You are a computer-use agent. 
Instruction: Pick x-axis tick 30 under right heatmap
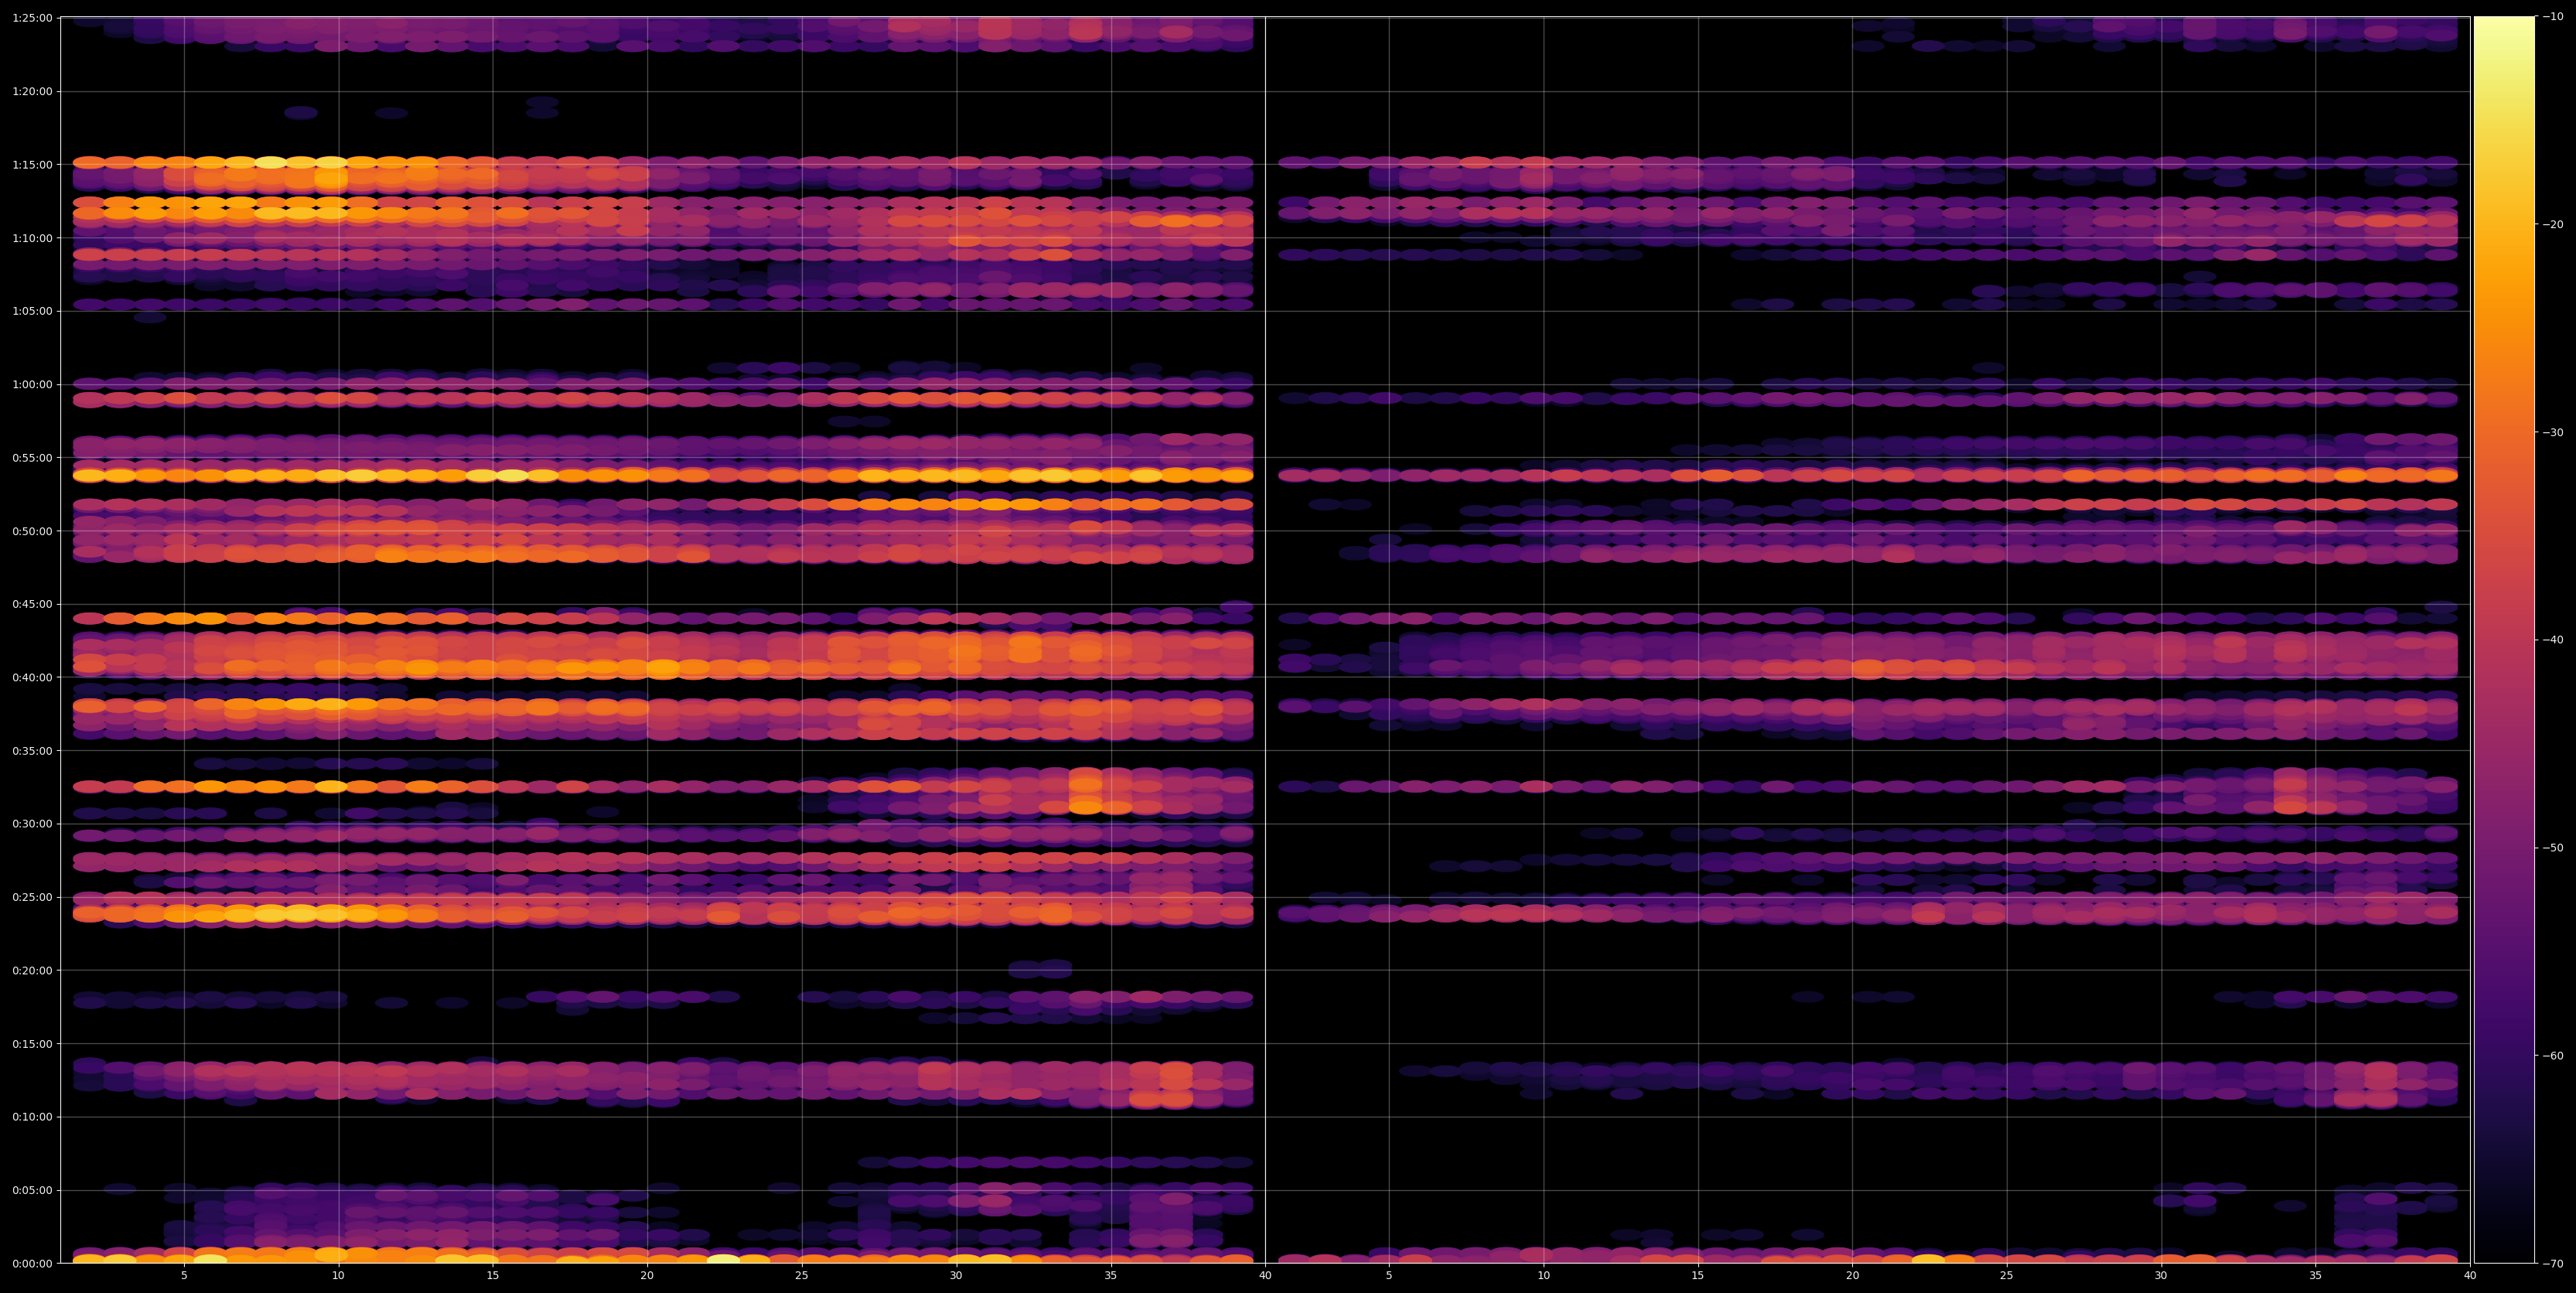(2161, 1276)
